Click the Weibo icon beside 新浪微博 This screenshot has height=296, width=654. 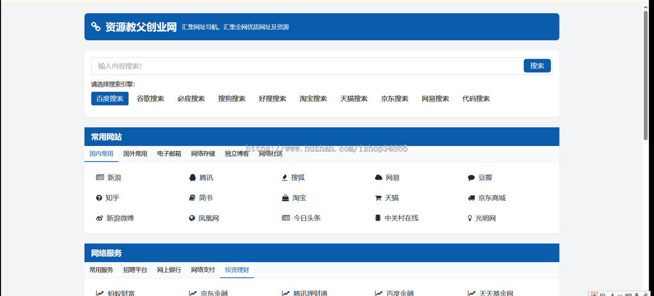(100, 218)
